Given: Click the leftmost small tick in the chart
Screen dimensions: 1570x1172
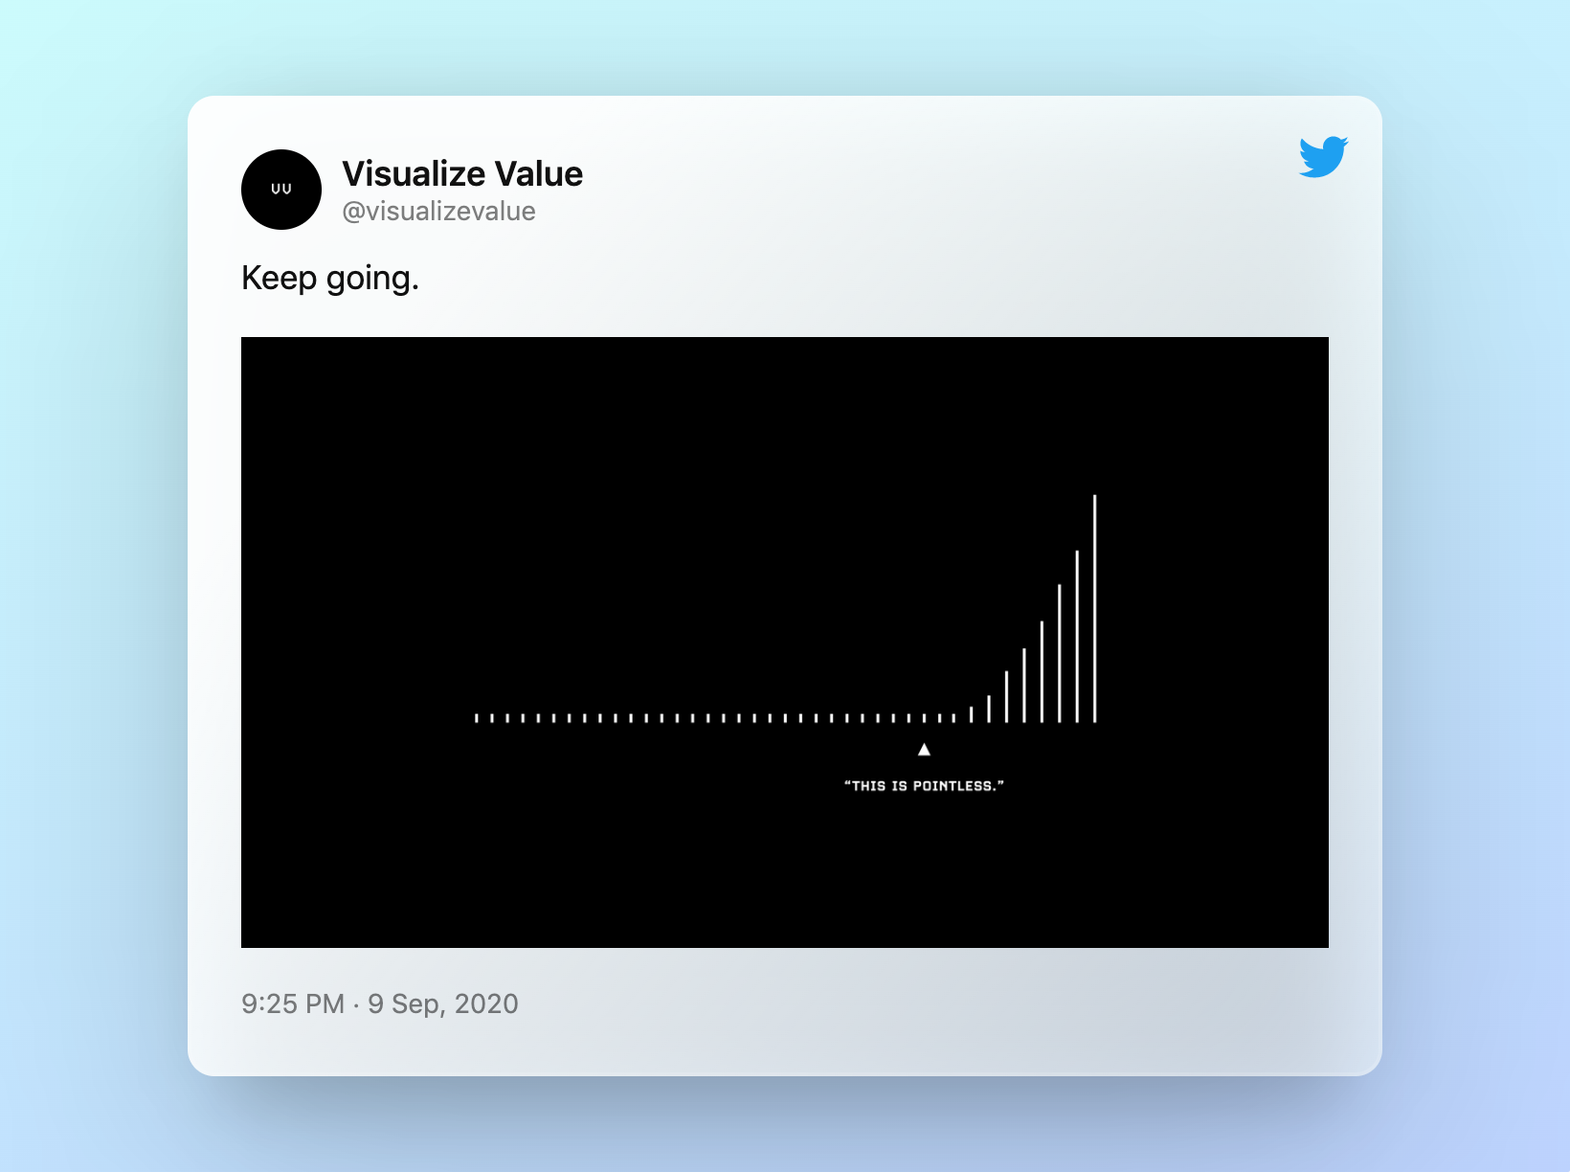Looking at the screenshot, I should [477, 717].
